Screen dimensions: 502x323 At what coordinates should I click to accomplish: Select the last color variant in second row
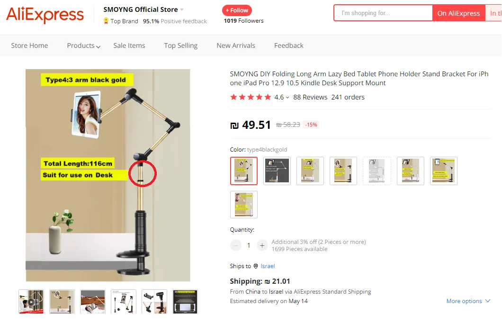[x=243, y=205]
